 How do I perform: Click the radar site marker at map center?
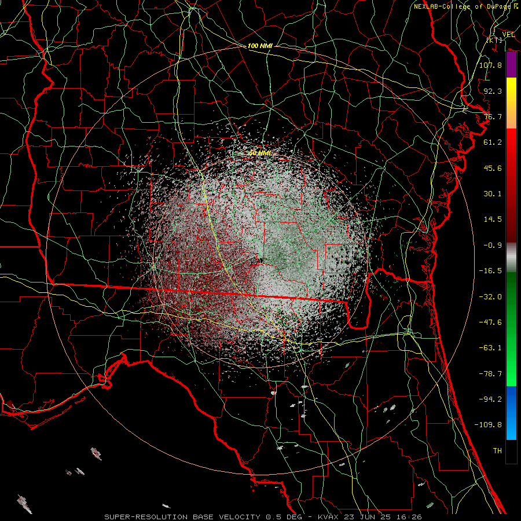click(262, 261)
